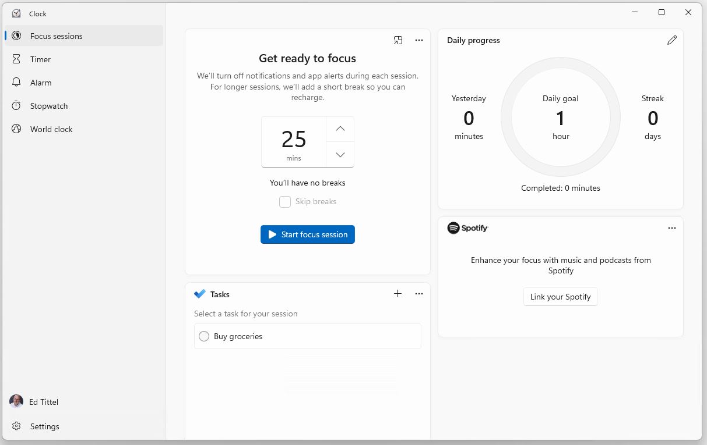Switch to the Timer page
This screenshot has width=707, height=445.
pyautogui.click(x=40, y=59)
